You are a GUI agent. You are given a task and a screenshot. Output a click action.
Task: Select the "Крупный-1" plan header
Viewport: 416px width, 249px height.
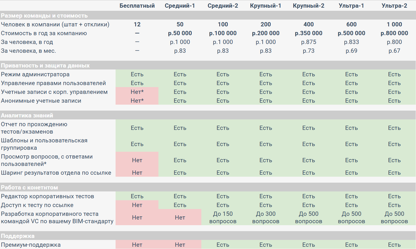pos(266,6)
